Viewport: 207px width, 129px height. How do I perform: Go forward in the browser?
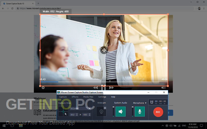pyautogui.click(x=8, y=8)
